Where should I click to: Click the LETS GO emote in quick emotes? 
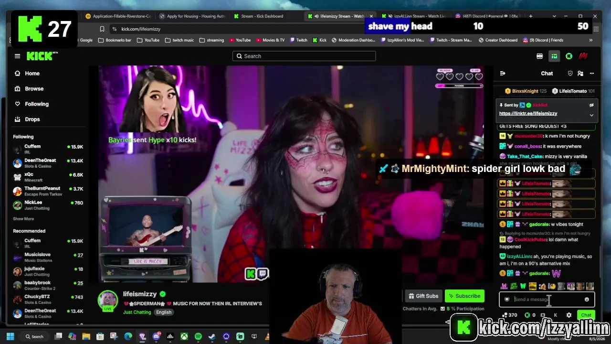pyautogui.click(x=514, y=286)
